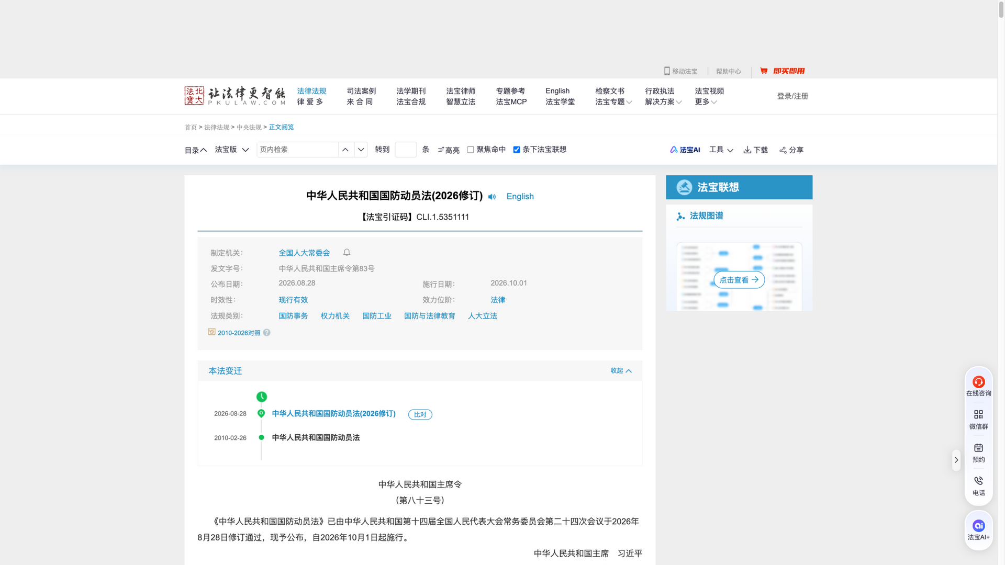Collapse 本法变迁 section via 收起
Screen dimensions: 1005x565
point(621,370)
